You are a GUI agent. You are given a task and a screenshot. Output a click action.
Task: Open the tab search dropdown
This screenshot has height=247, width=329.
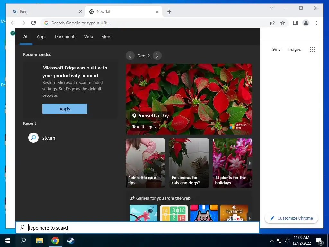(271, 8)
